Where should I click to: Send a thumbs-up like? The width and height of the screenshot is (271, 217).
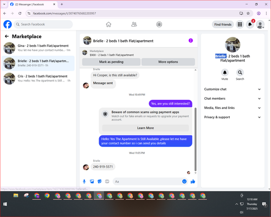193,181
